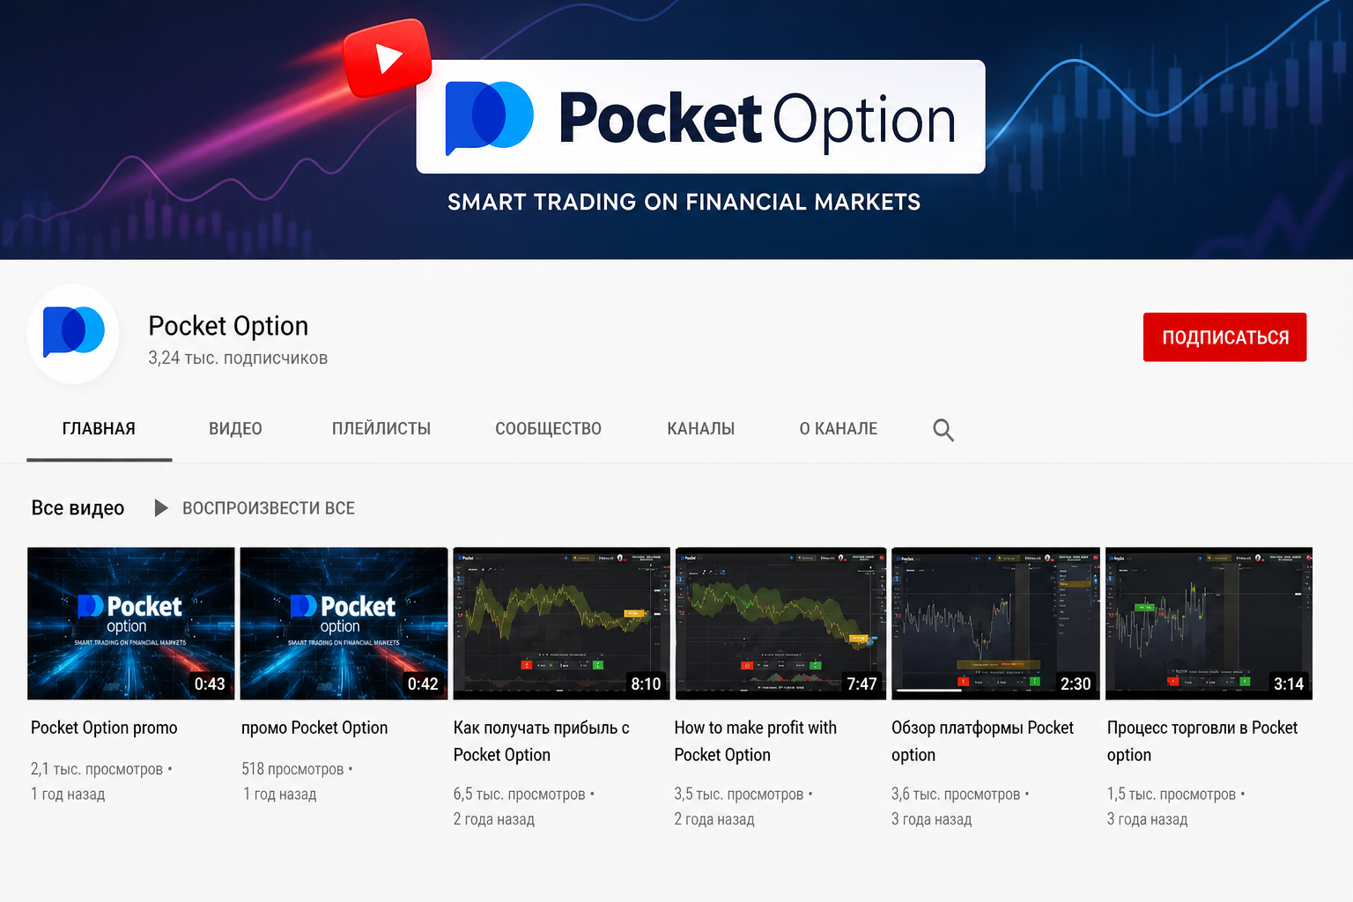Image resolution: width=1353 pixels, height=902 pixels.
Task: Click the banner slogan SMART TRADING ON FINANCIAL MARKETS
Action: tap(684, 202)
